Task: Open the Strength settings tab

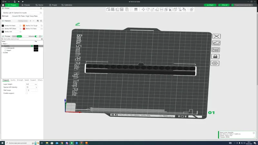Action: pos(20,80)
